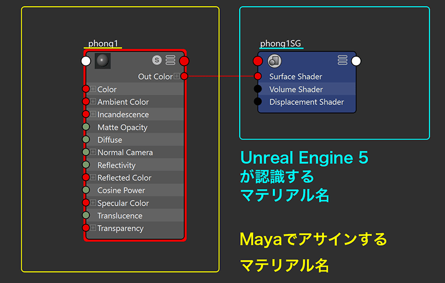
Task: Expand the Specular Color attribute plus box
Action: point(93,202)
